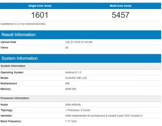Image resolution: width=162 pixels, height=126 pixels.
Task: Select the ARM implementer identifier string
Action: pyautogui.click(x=104, y=116)
